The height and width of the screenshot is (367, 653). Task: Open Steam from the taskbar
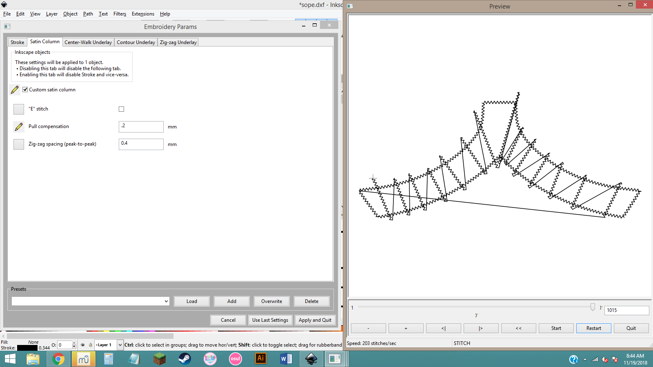(x=184, y=359)
